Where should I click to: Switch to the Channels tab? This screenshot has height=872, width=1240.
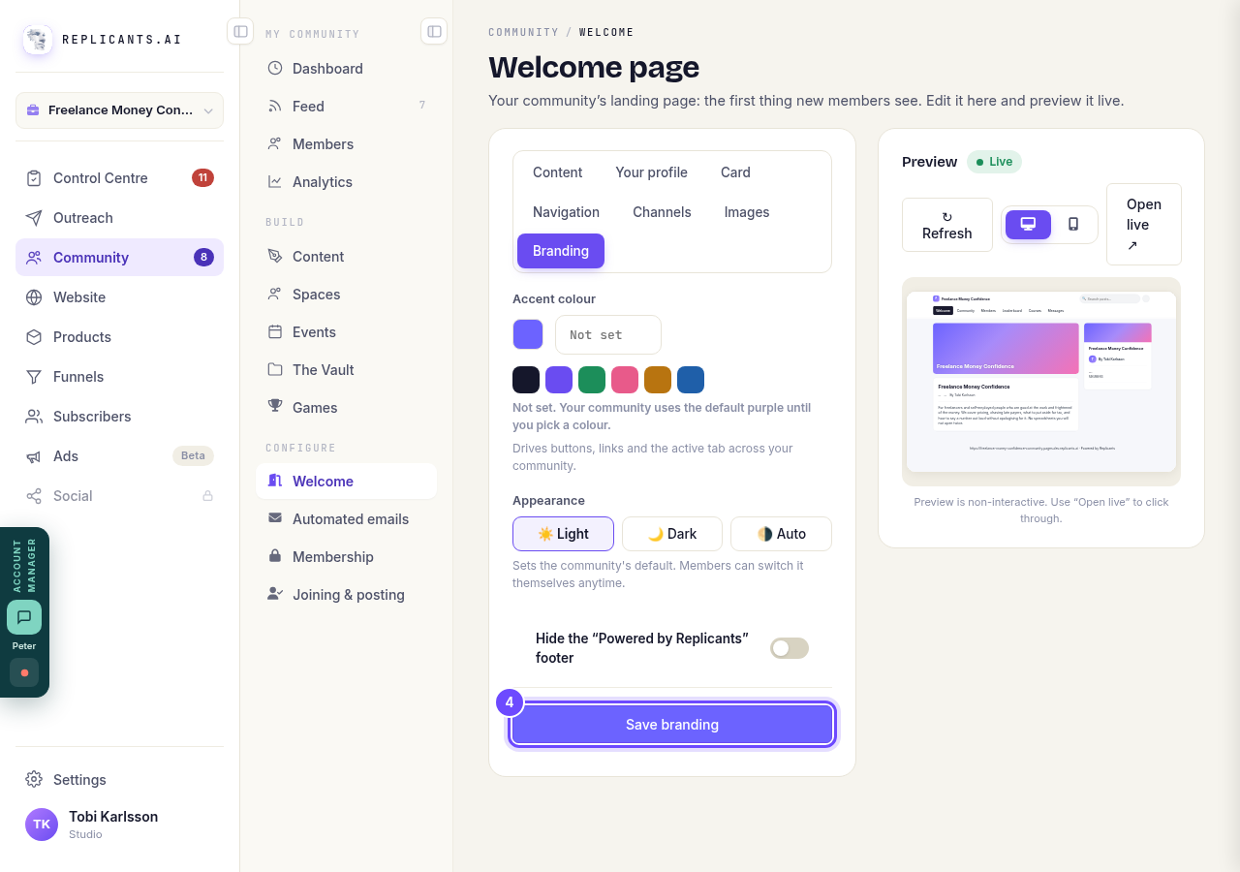click(x=662, y=212)
